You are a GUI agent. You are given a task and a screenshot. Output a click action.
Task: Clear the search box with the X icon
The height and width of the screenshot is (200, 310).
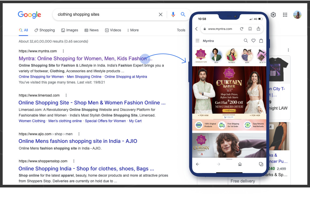161,14
